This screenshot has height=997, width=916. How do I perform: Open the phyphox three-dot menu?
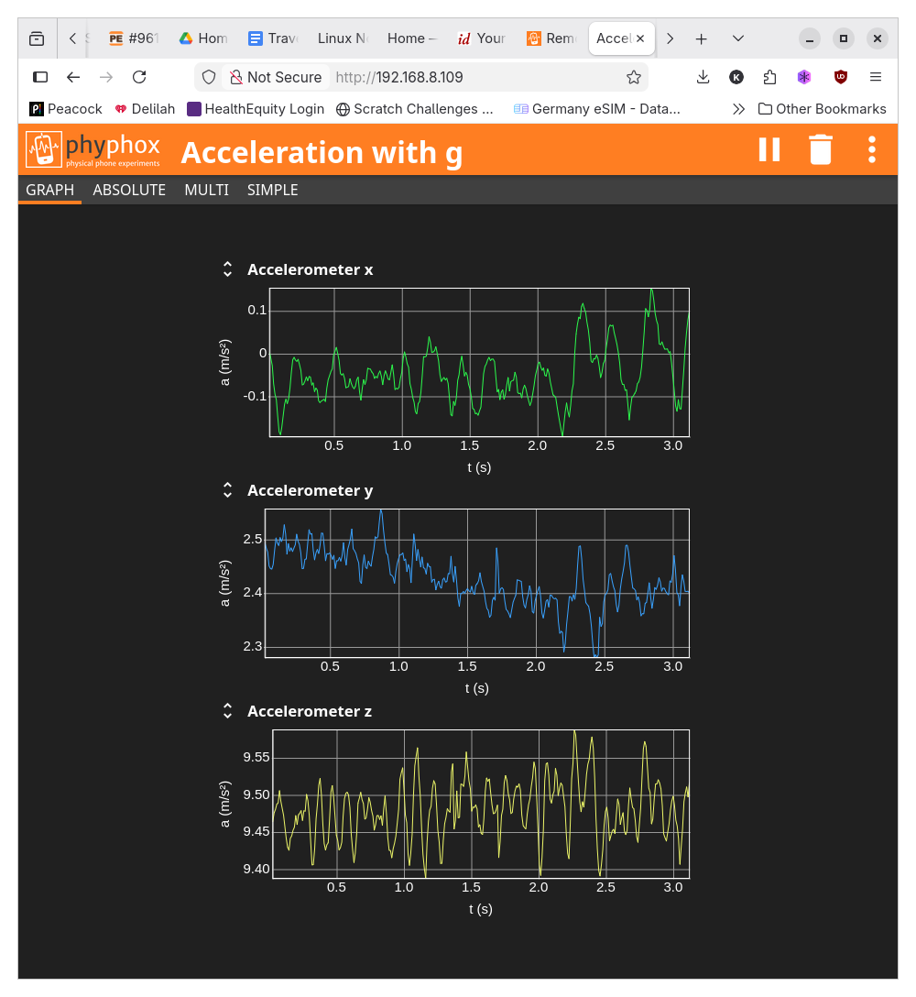(x=872, y=149)
